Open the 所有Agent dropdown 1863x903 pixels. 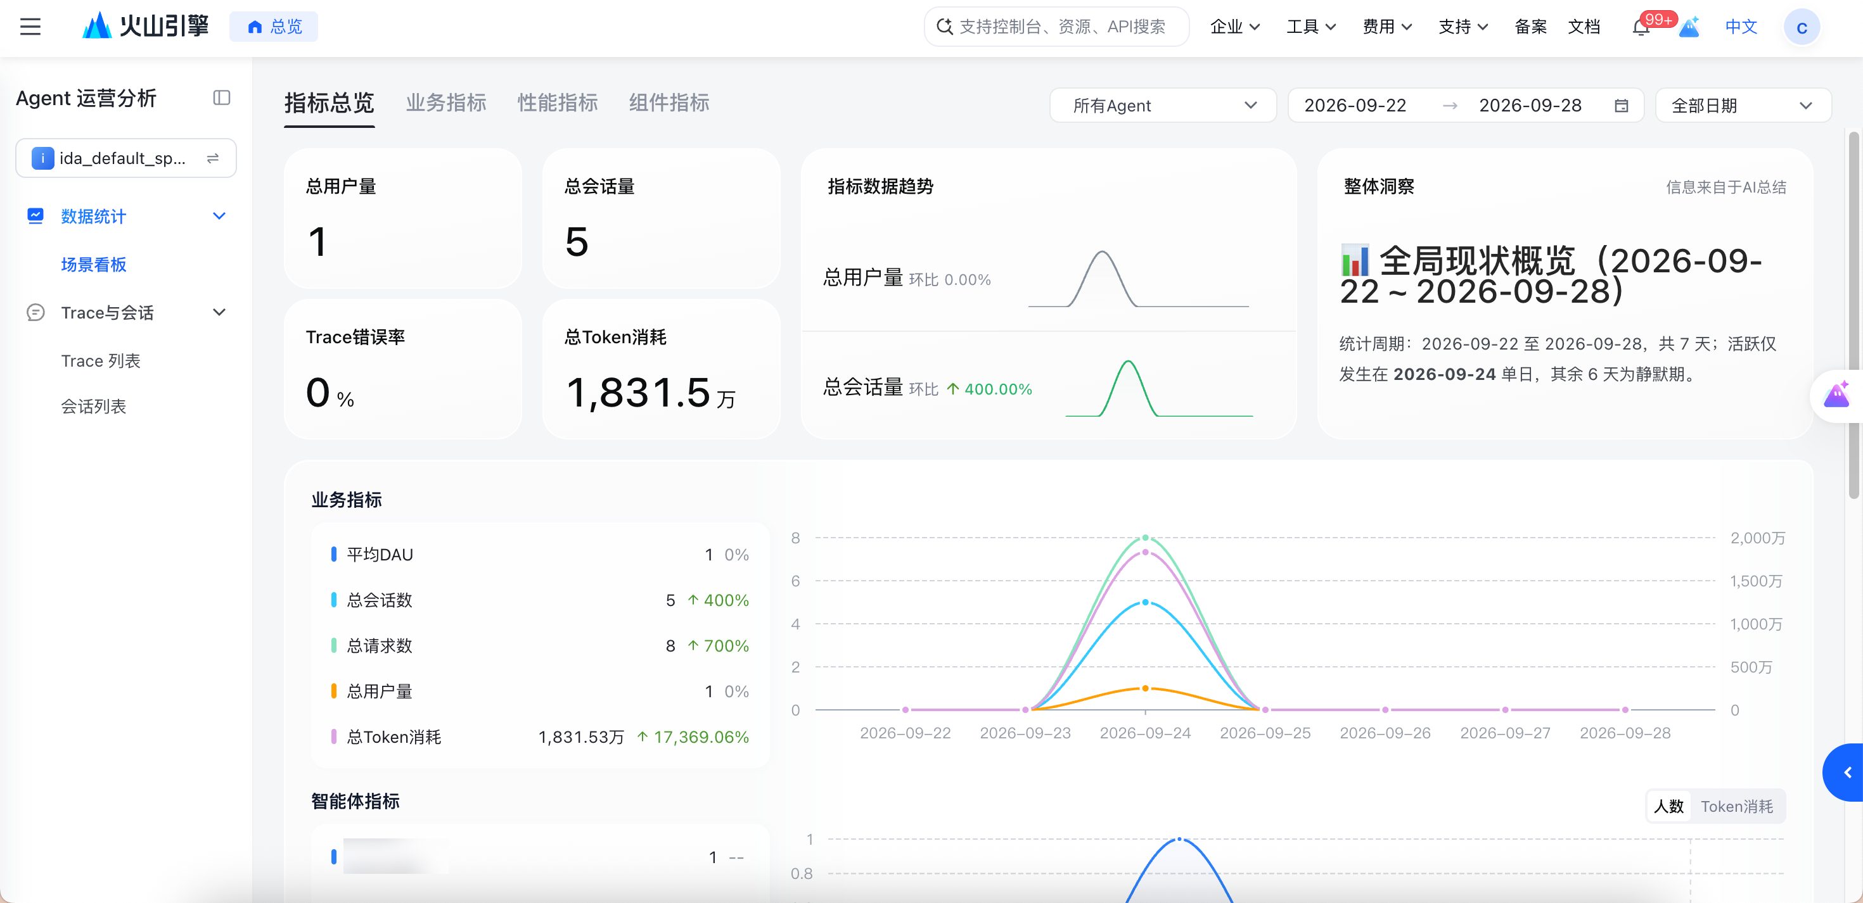1163,106
